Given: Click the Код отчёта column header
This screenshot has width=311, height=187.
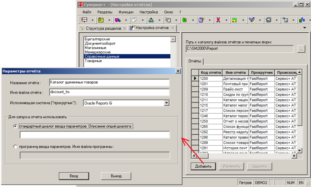Looking at the screenshot, I should [x=211, y=72].
